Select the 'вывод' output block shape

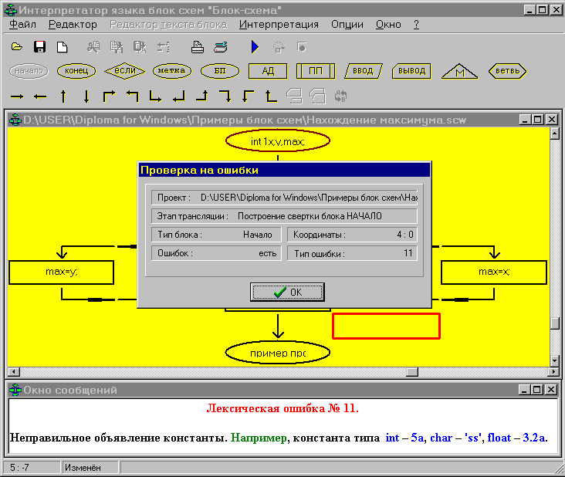click(x=411, y=71)
